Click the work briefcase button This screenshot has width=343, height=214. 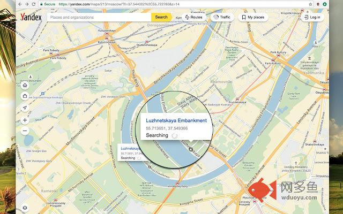click(25, 96)
